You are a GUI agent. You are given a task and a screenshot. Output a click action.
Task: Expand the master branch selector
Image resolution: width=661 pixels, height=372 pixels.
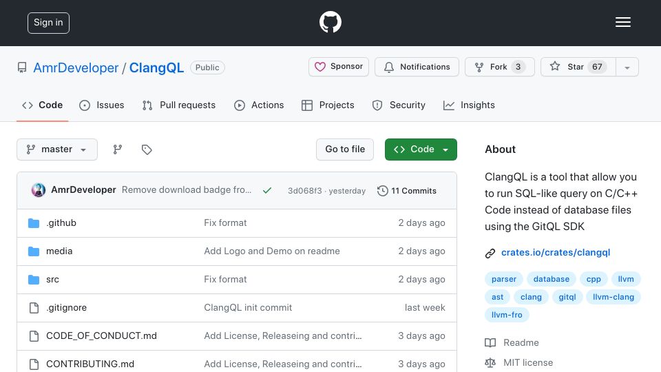point(57,149)
